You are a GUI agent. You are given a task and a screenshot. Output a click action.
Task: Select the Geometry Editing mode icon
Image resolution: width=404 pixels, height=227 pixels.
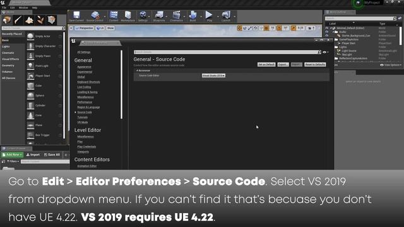click(x=52, y=20)
